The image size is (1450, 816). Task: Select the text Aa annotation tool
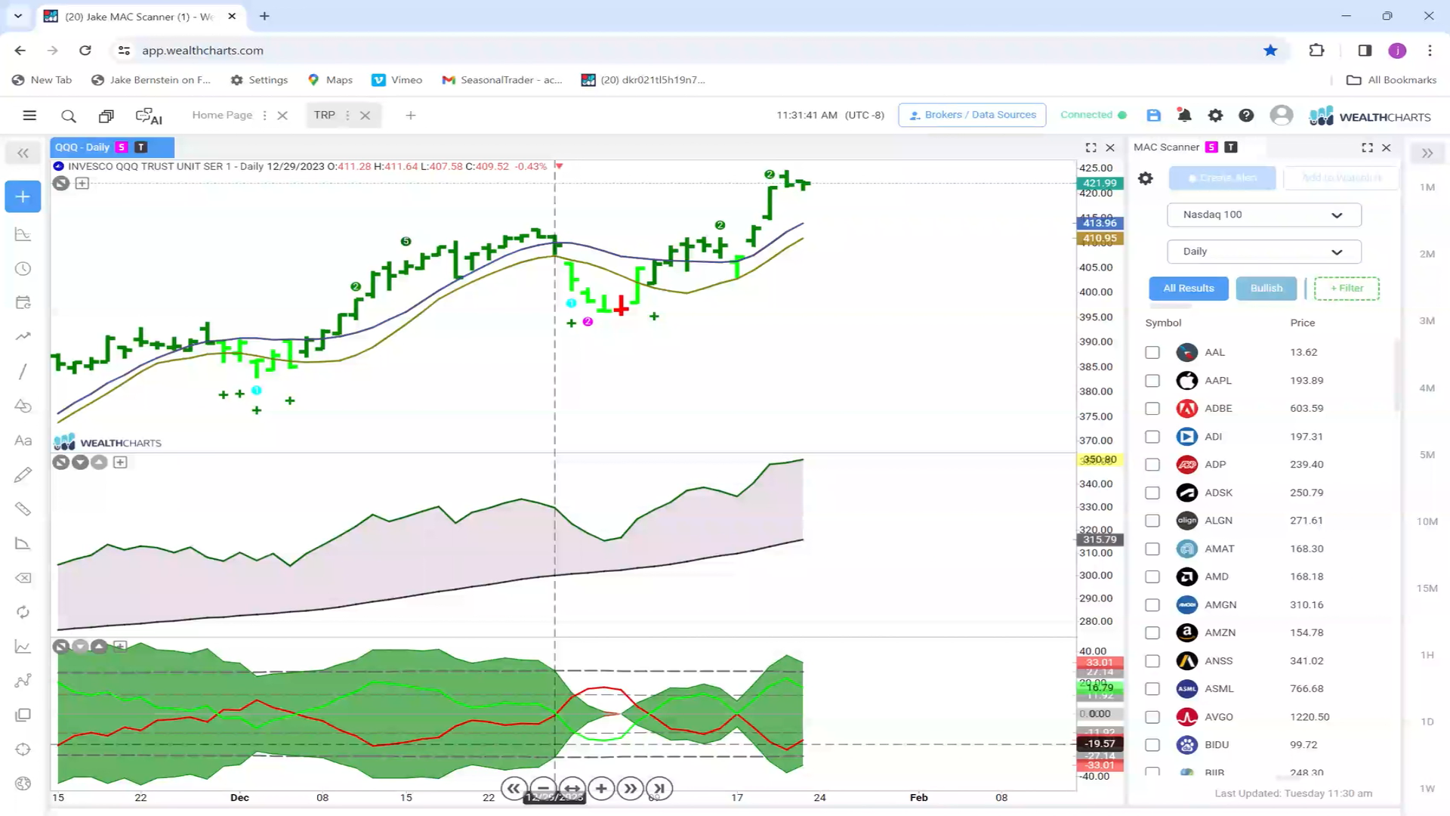23,440
